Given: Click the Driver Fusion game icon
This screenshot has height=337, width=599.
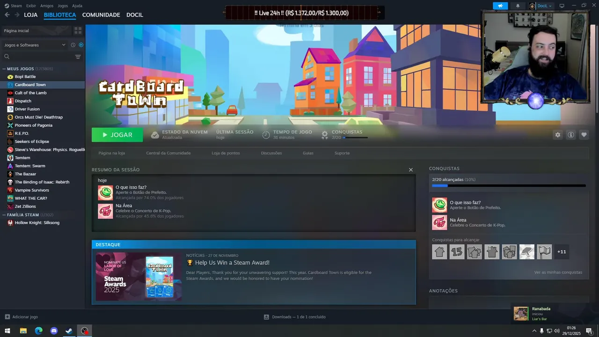Looking at the screenshot, I should pos(10,109).
